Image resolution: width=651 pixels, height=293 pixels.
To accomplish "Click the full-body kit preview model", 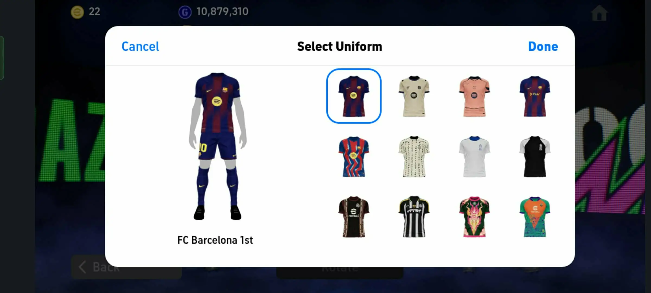I will [218, 146].
